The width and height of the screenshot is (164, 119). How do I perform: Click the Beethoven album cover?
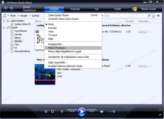(x=39, y=40)
